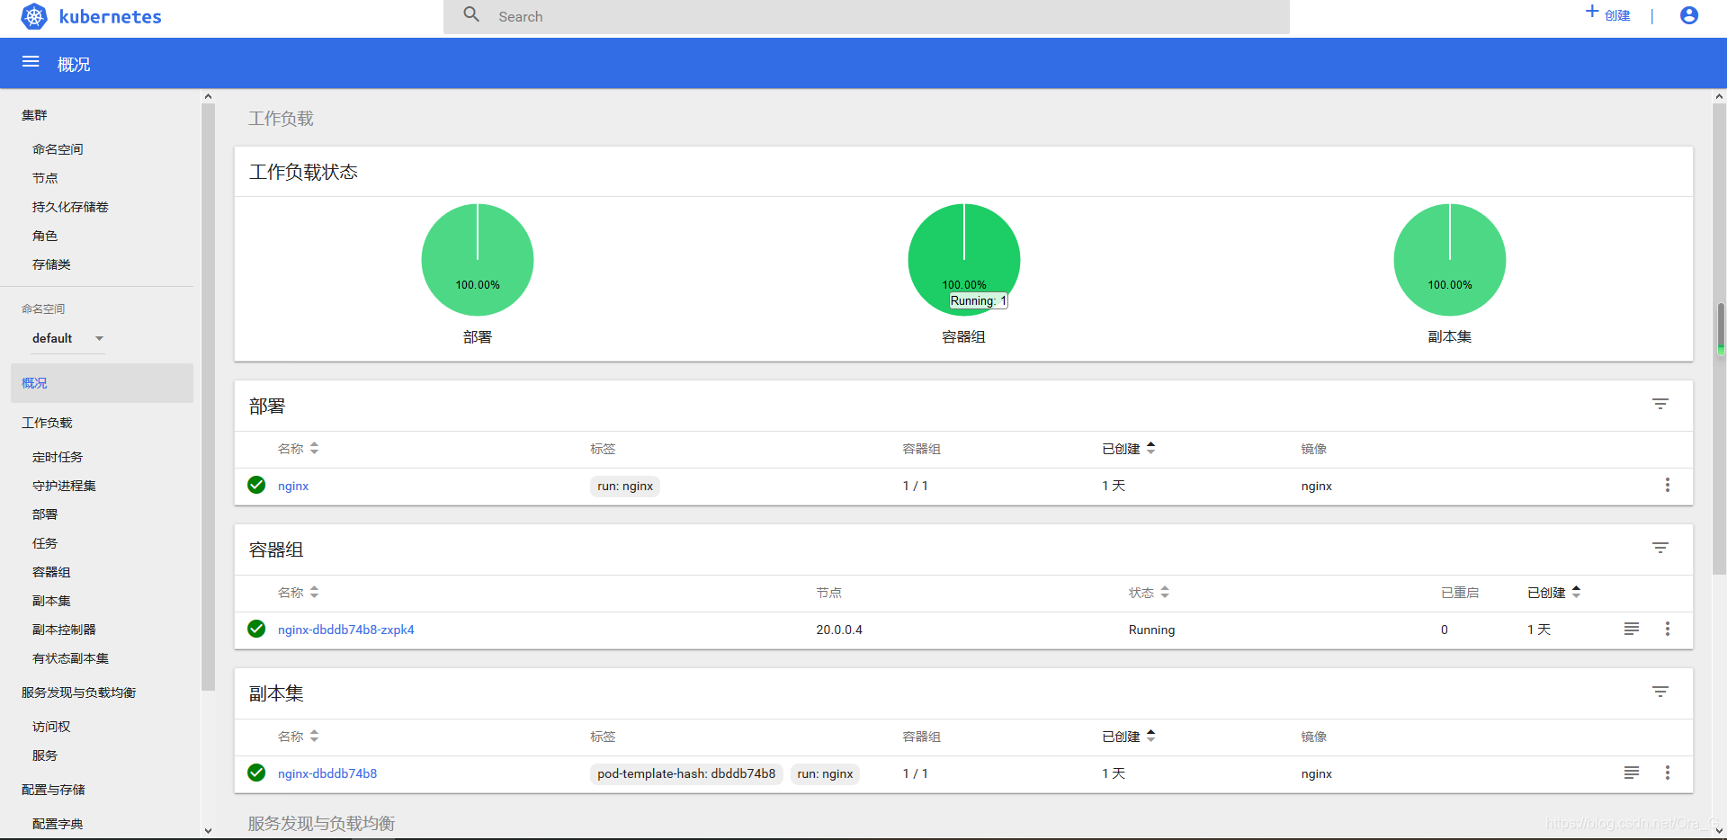1727x840 pixels.
Task: Open 集群 section in the sidebar
Action: click(34, 115)
